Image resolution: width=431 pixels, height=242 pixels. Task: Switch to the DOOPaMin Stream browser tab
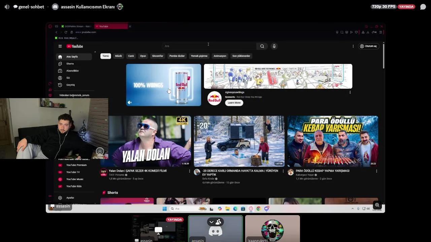[76, 26]
